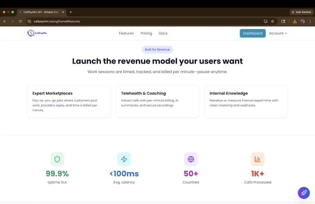Viewport: 315px width, 204px height.
Task: Open Features nav link
Action: click(126, 33)
